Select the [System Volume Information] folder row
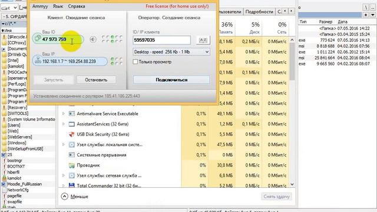 [28, 119]
